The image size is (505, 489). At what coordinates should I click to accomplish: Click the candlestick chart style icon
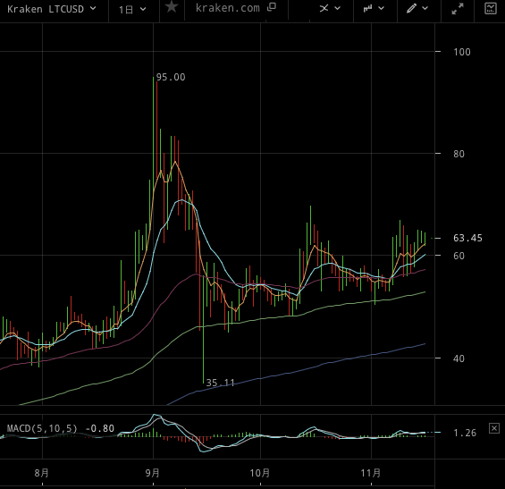click(x=367, y=8)
